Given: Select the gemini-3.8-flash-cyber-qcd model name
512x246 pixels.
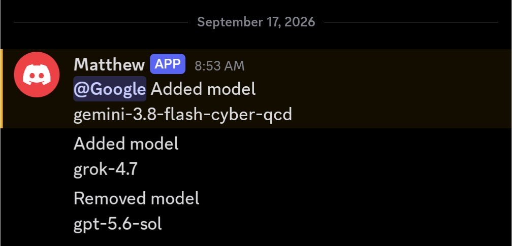Looking at the screenshot, I should click(182, 115).
